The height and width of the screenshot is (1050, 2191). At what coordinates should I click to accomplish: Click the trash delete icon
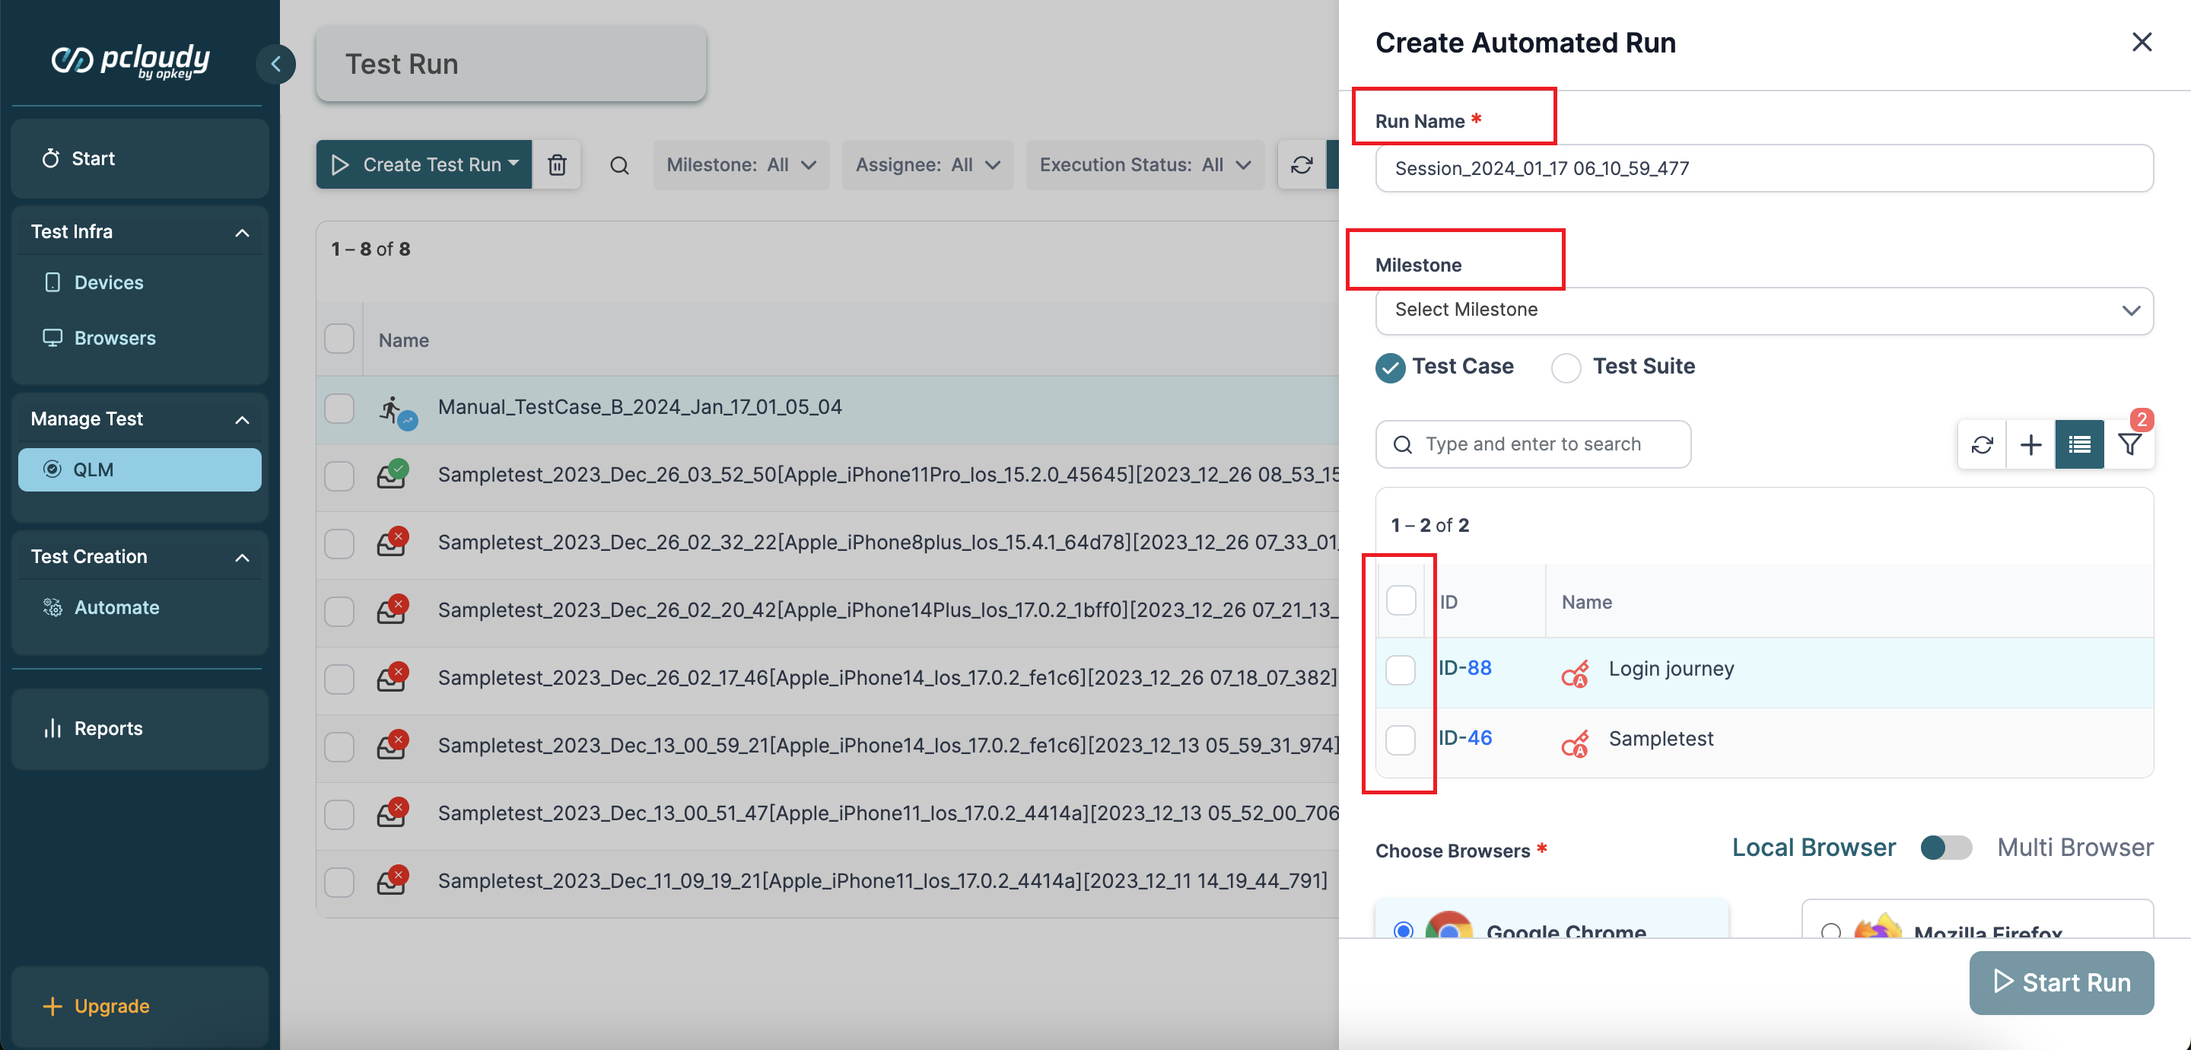[557, 164]
